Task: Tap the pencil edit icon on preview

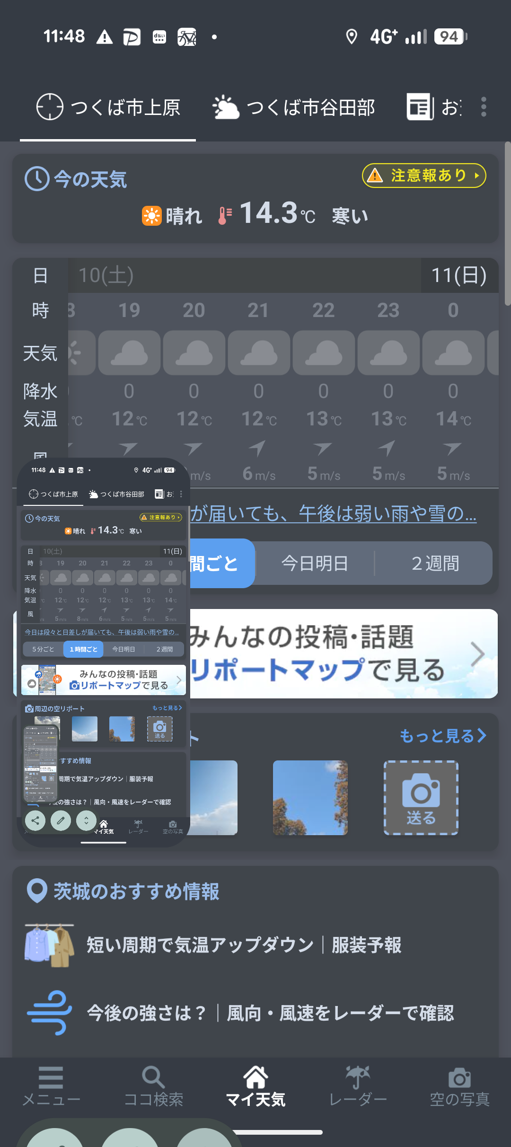Action: tap(61, 821)
